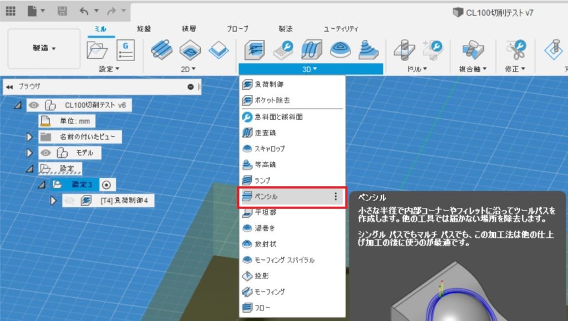
Task: Collapse the browser panel double-arrow
Action: click(9, 87)
